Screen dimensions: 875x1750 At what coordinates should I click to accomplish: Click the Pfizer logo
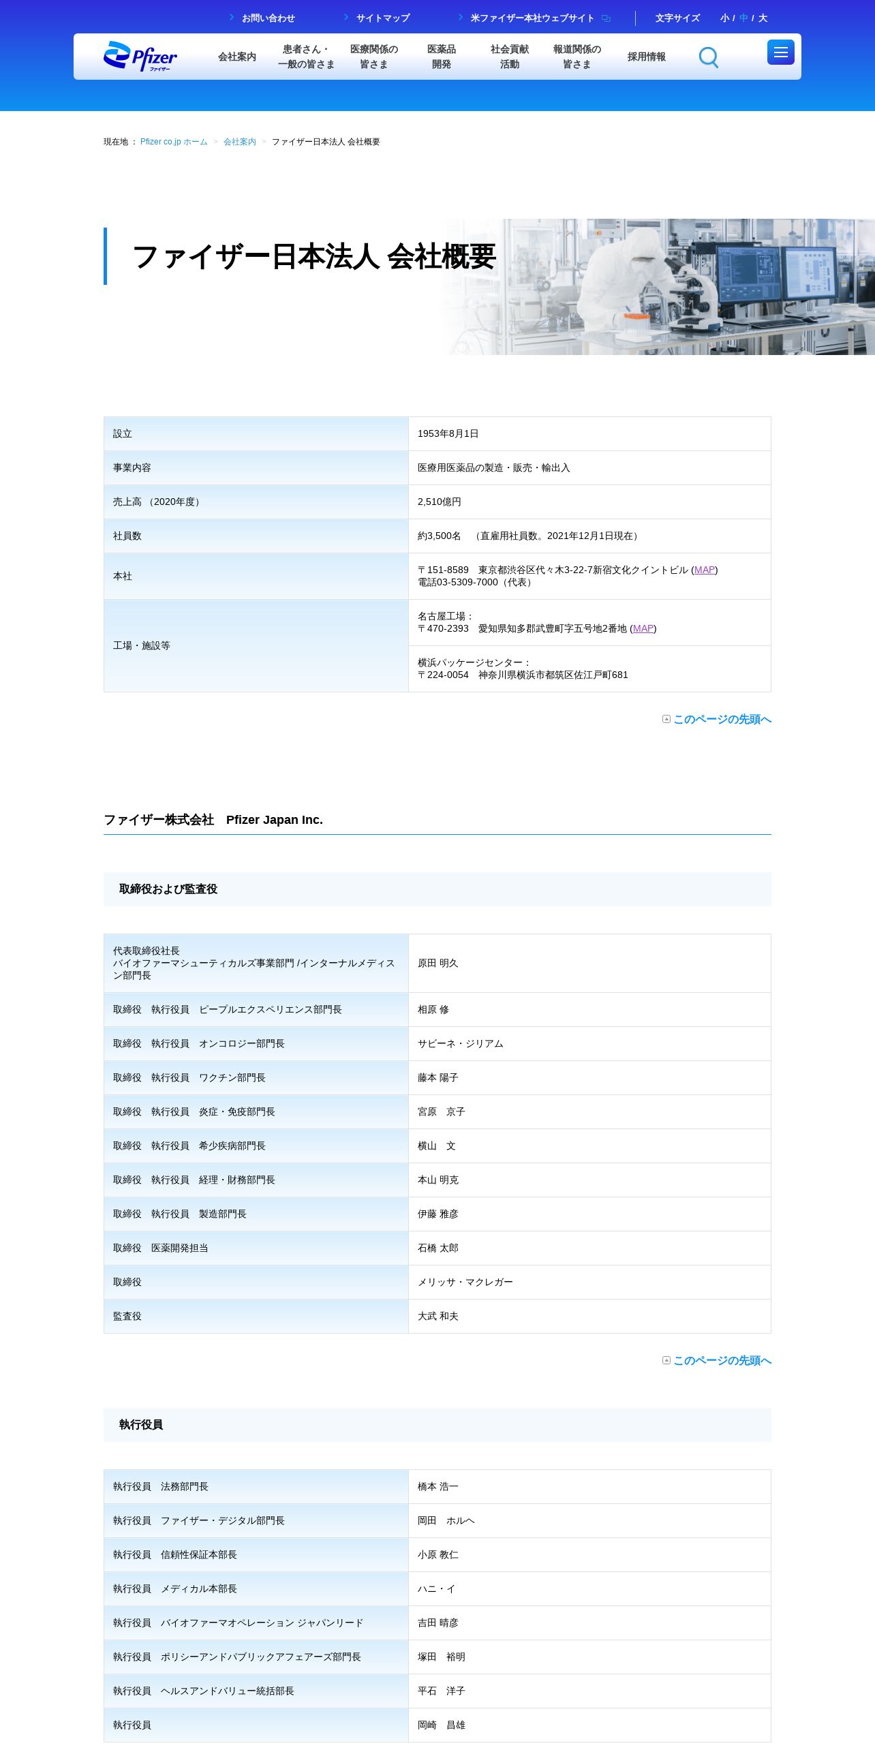coord(140,57)
